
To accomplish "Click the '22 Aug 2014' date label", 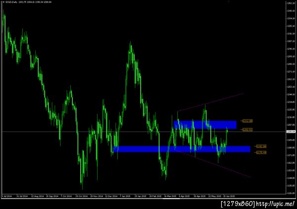I will 37,196.
